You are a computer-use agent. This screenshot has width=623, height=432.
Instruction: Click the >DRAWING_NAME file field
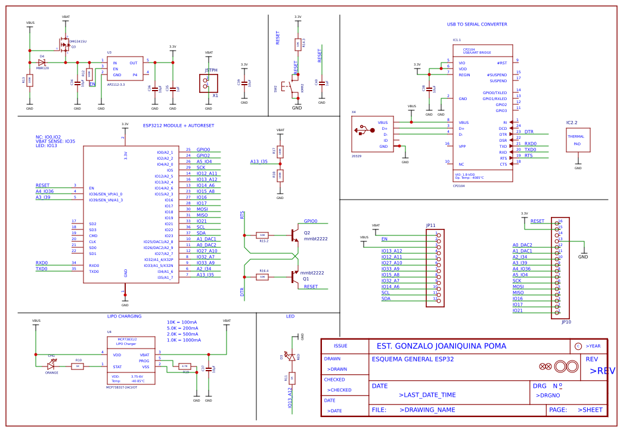tap(429, 409)
